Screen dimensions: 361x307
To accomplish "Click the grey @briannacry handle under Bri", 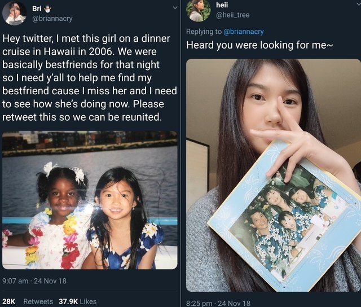I will [52, 18].
